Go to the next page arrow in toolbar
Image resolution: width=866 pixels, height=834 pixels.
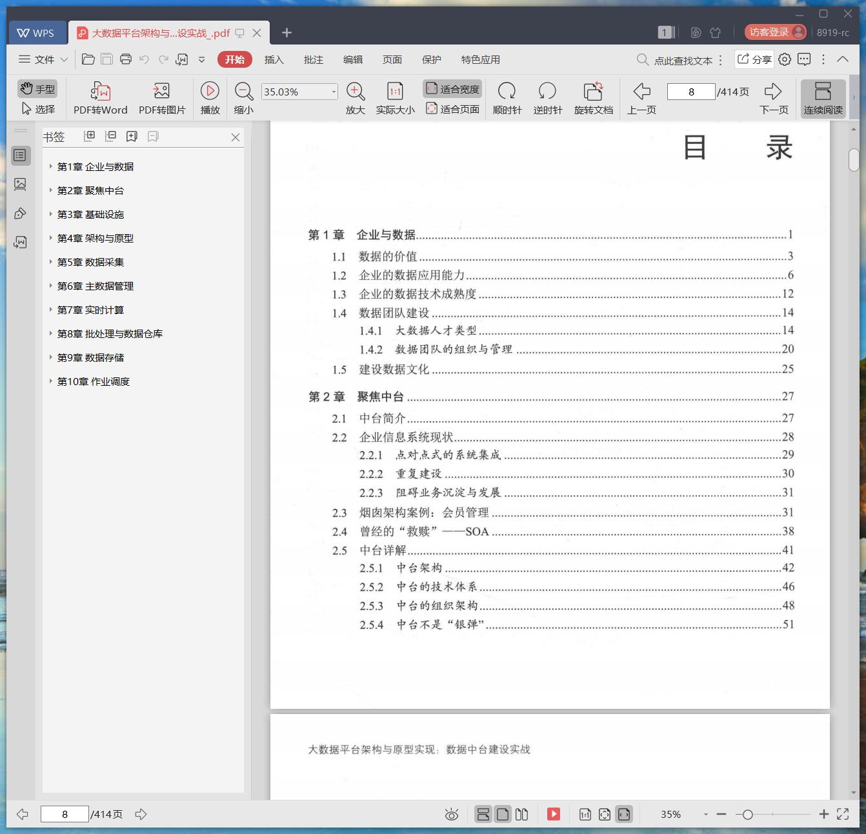pyautogui.click(x=774, y=98)
